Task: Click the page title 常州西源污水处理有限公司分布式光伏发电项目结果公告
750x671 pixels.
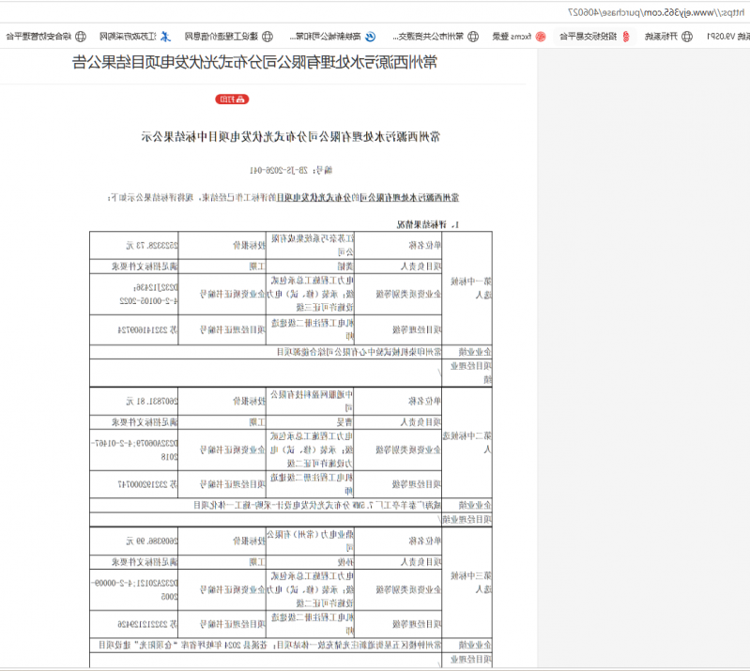Action: 254,62
